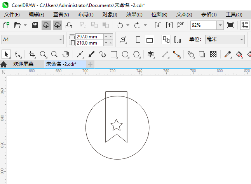Image resolution: width=251 pixels, height=184 pixels.
Task: Expand the zoom level dropdown arrow
Action: (220, 25)
